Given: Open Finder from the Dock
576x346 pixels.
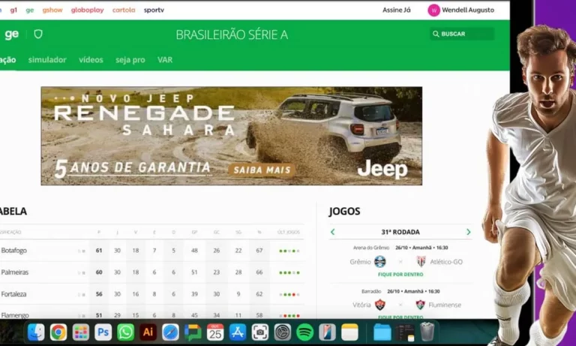Looking at the screenshot, I should pos(36,332).
